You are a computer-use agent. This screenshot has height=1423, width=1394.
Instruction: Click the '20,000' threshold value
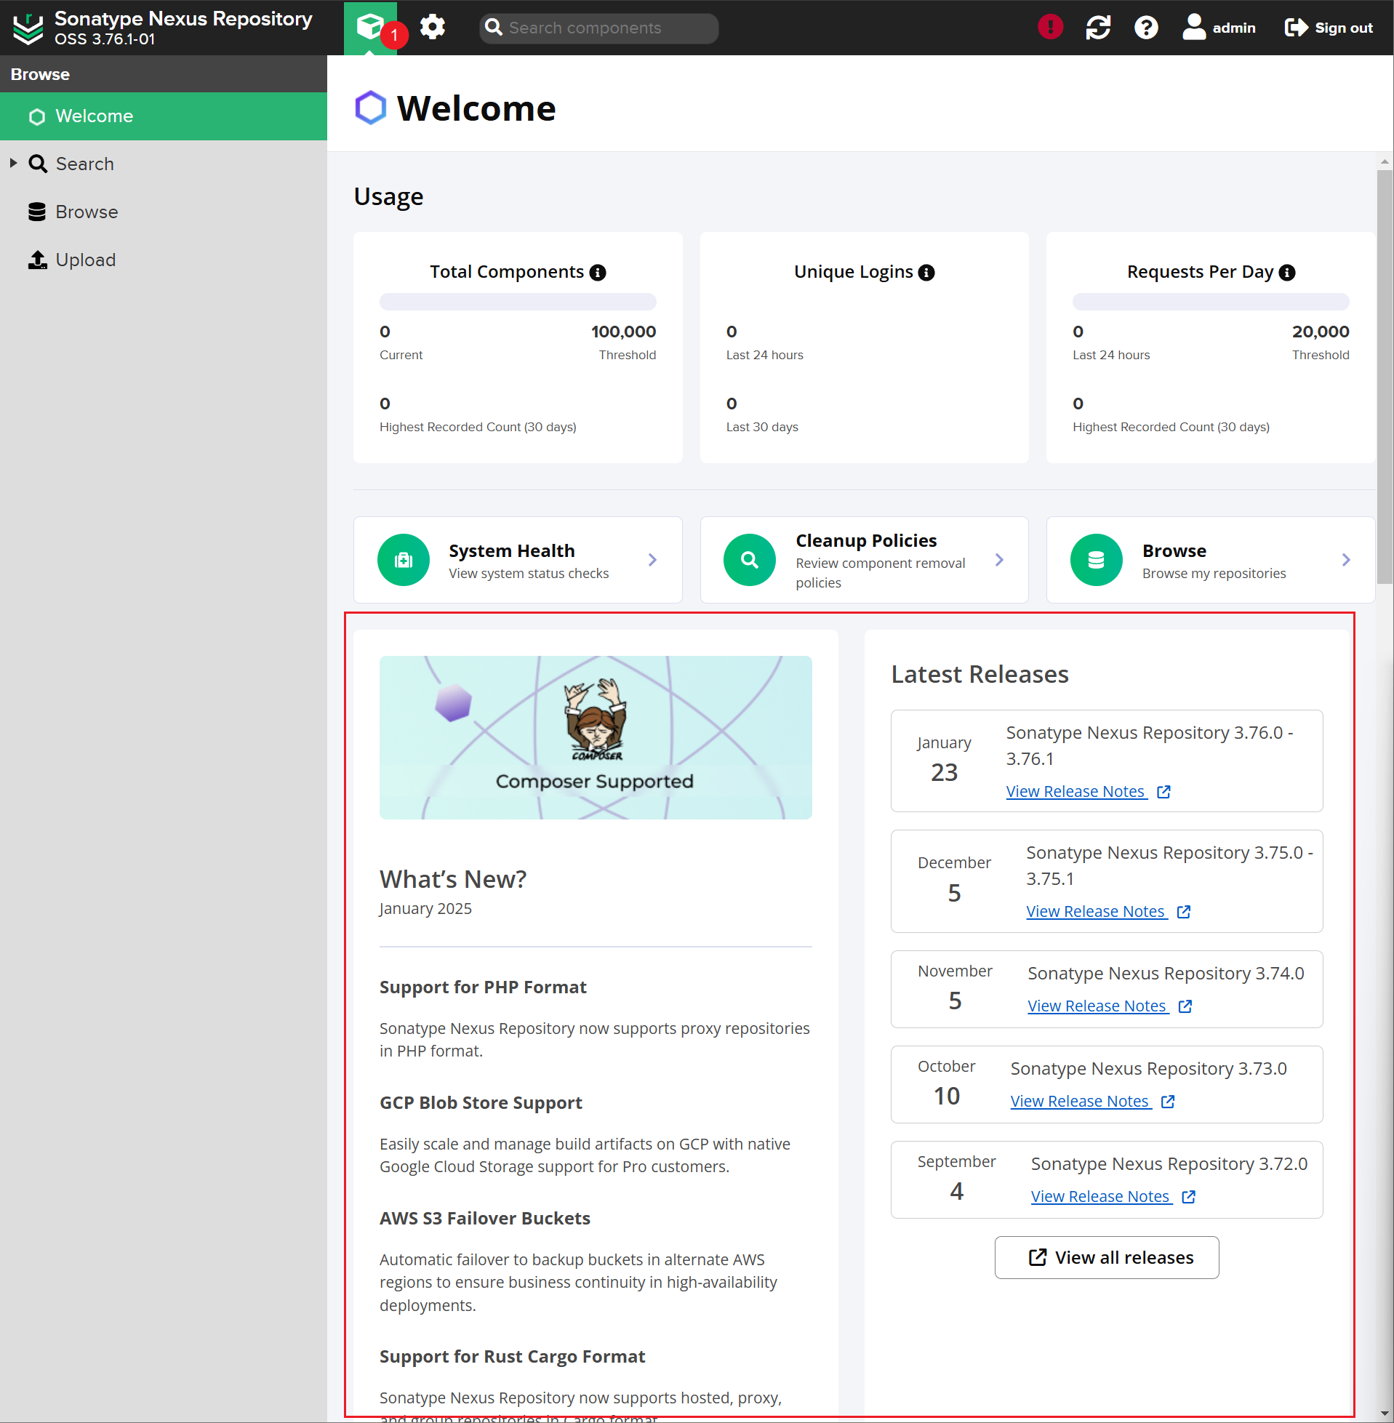click(x=1320, y=332)
